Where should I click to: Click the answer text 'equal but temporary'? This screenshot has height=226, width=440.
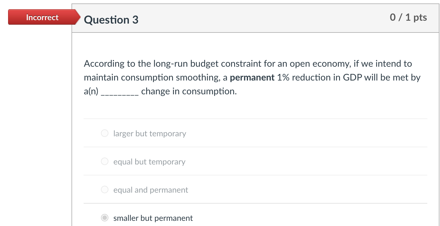(149, 162)
